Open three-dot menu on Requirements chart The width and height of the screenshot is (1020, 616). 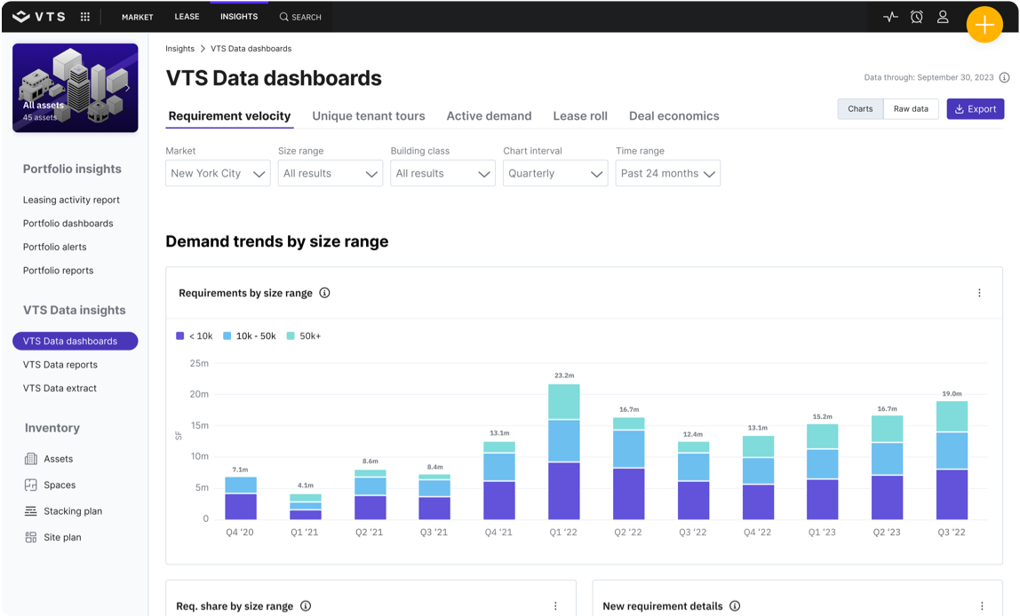(979, 293)
